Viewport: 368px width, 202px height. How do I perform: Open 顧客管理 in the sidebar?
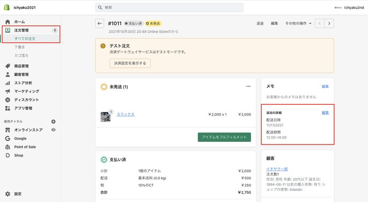coord(21,75)
